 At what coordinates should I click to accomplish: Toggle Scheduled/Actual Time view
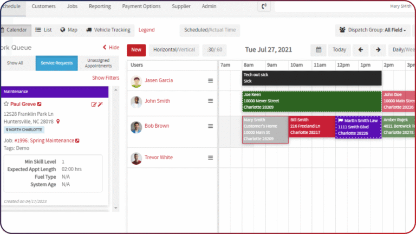tap(210, 30)
